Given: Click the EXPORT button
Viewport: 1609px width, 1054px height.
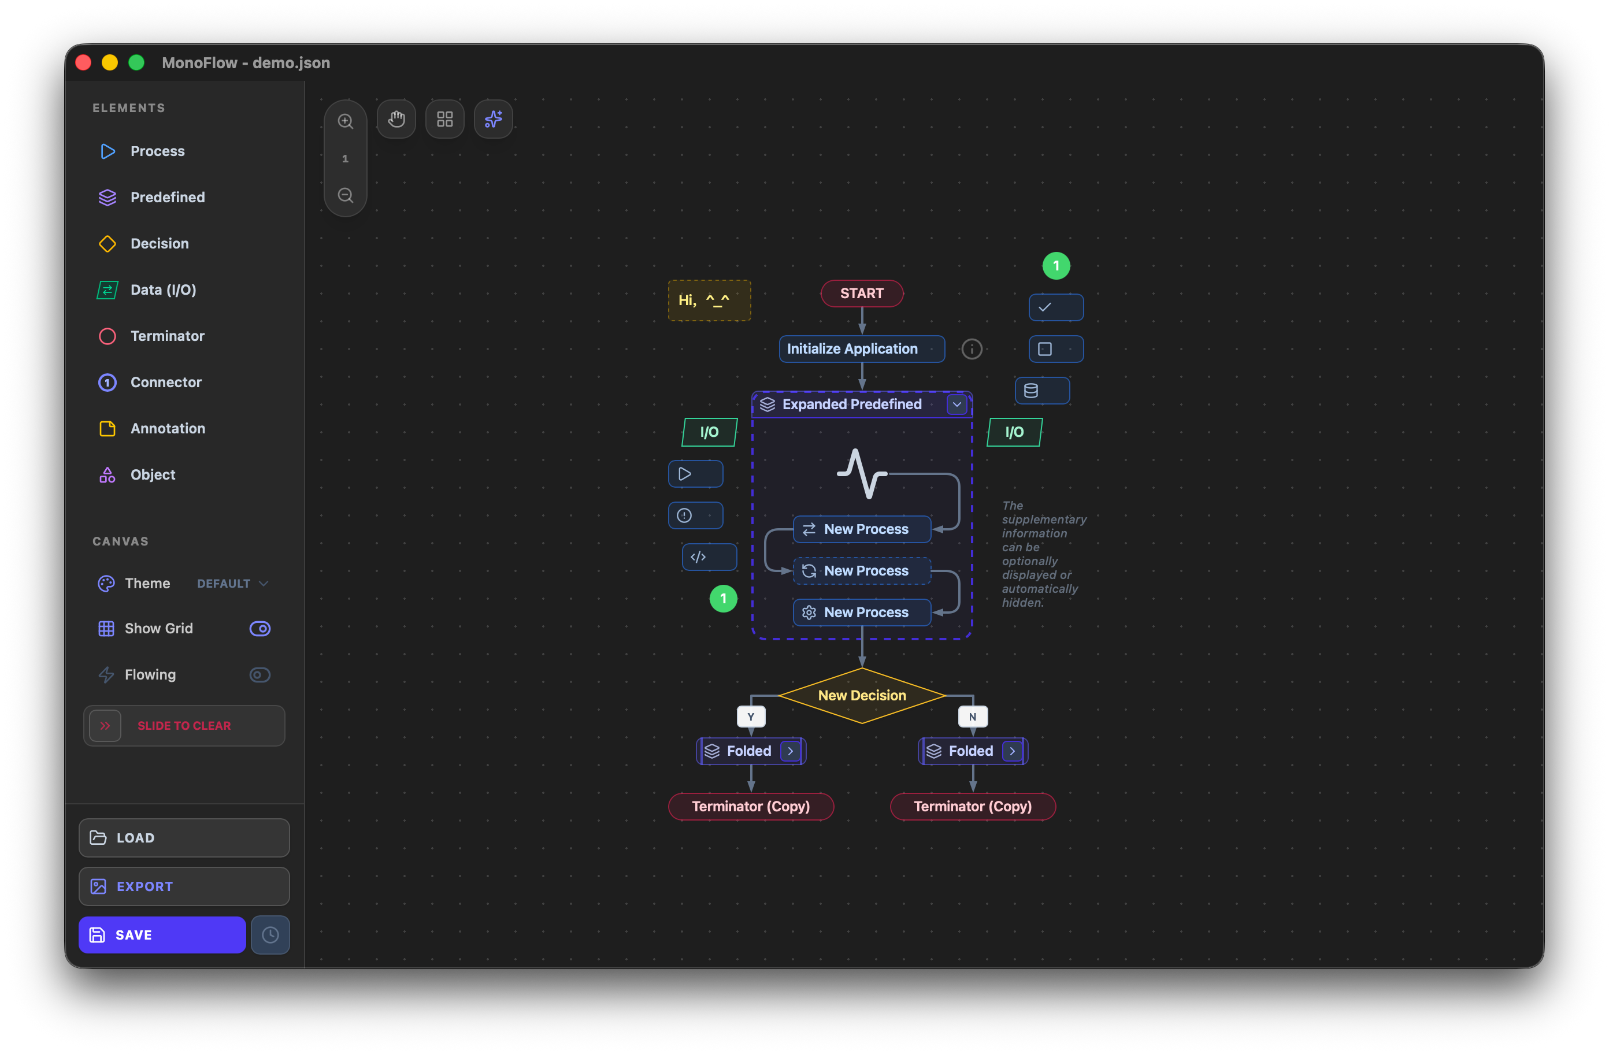Looking at the screenshot, I should [184, 886].
